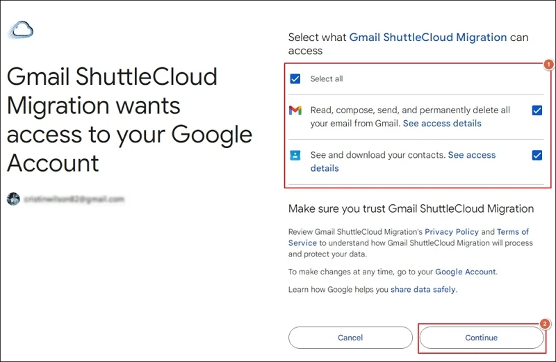This screenshot has height=362, width=556.
Task: Open See access details for Gmail permission
Action: coord(442,124)
